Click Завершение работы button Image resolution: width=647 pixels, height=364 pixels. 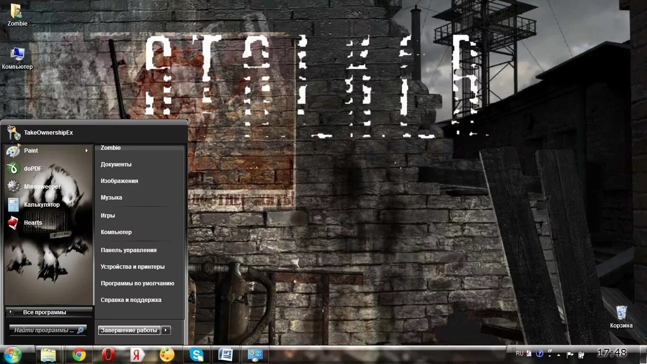(129, 330)
